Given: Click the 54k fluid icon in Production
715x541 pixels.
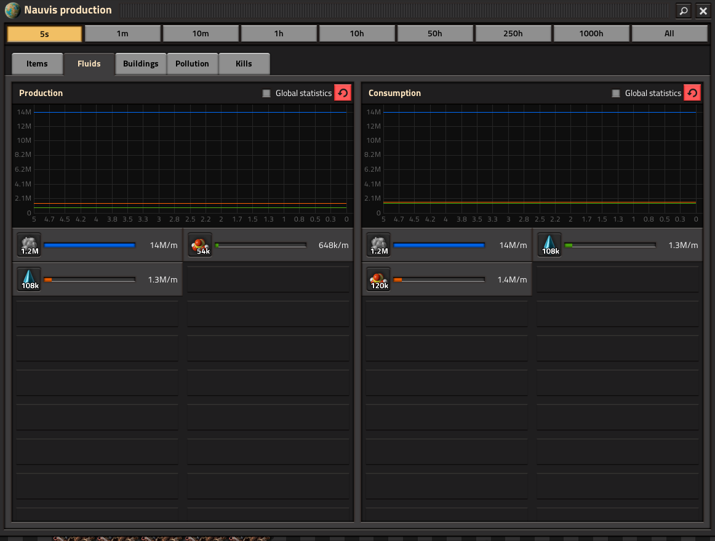Looking at the screenshot, I should pos(200,245).
